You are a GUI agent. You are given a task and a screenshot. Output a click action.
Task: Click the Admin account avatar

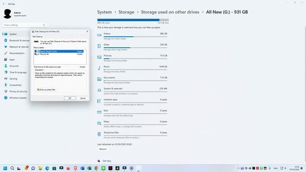pos(8,14)
